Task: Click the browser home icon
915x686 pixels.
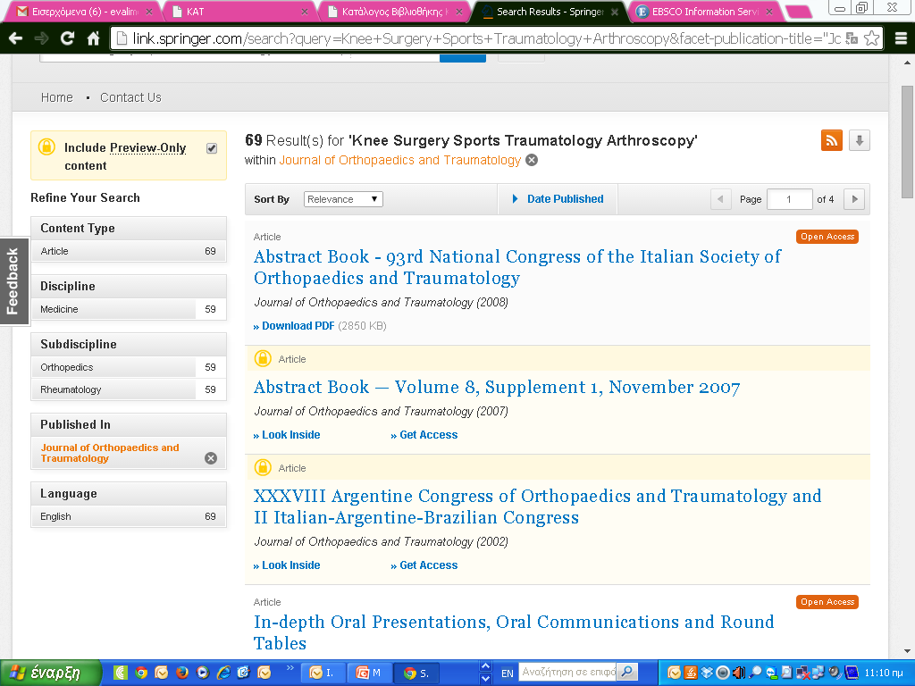Action: pyautogui.click(x=93, y=38)
